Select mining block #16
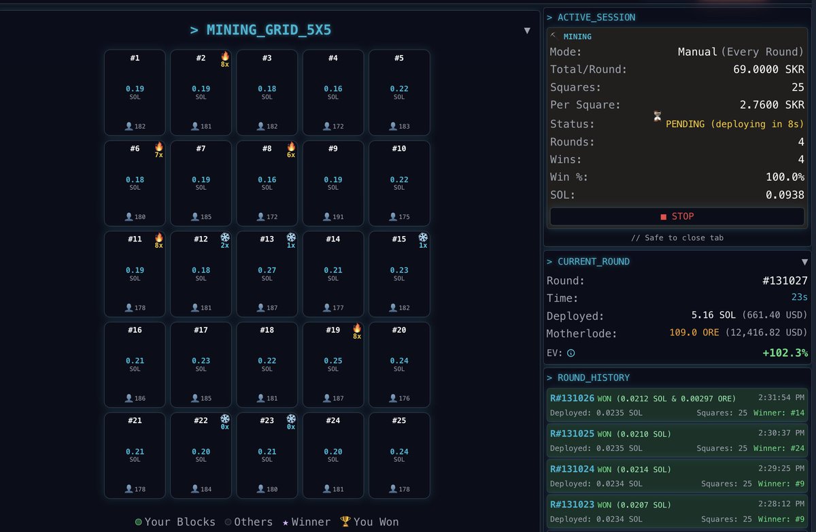 point(135,365)
